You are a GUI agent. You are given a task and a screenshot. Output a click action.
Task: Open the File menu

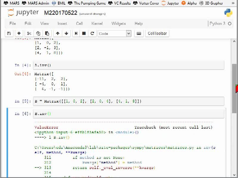pyautogui.click(x=12, y=23)
